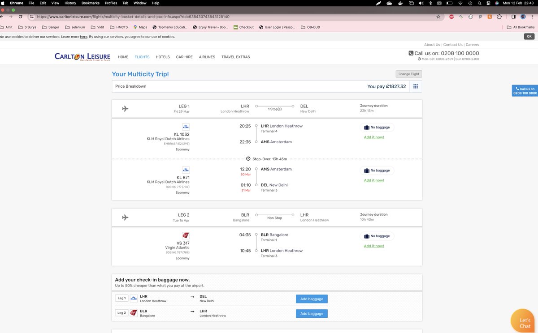
Task: Open the Amit bookmarks folder
Action: (x=6, y=27)
